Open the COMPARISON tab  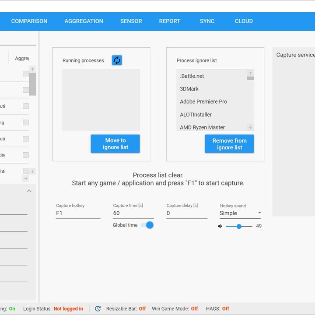(29, 21)
